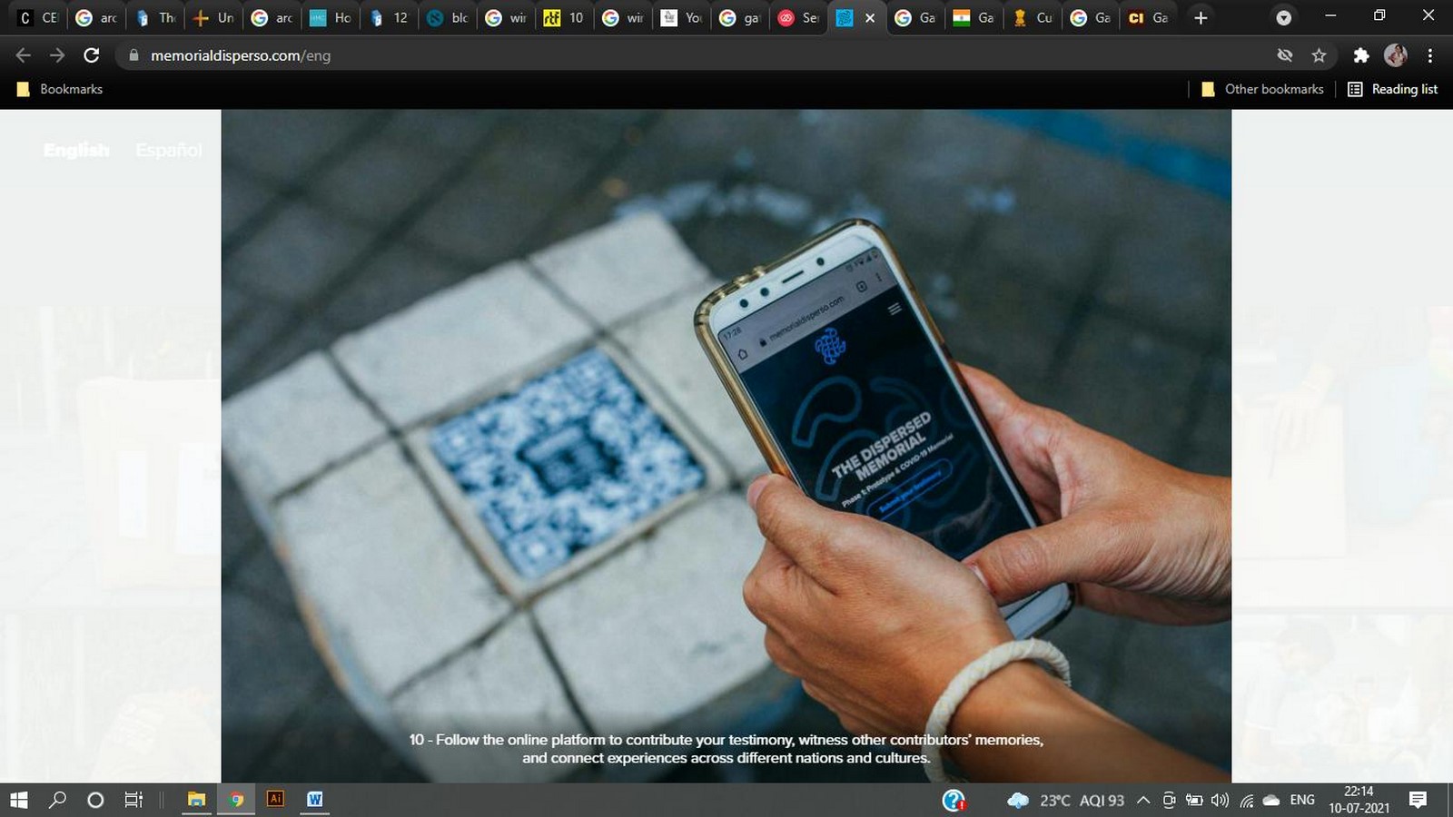
Task: Select the English language option
Action: click(x=76, y=150)
